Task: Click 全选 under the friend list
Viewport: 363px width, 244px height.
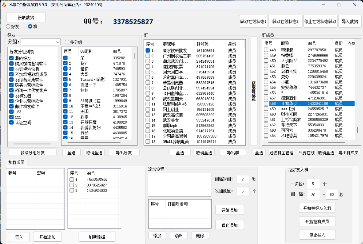Action: click(x=71, y=152)
